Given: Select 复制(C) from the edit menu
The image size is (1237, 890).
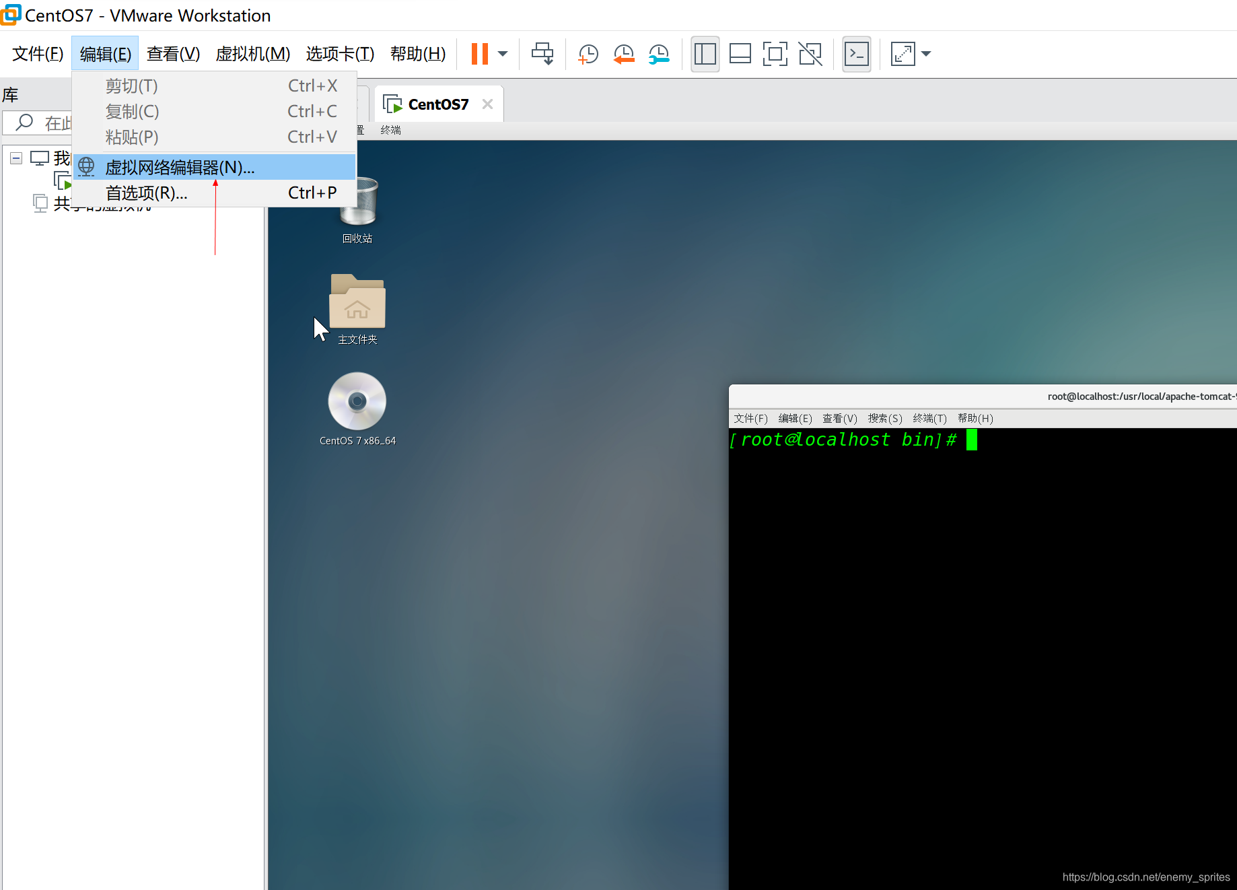Looking at the screenshot, I should tap(215, 112).
